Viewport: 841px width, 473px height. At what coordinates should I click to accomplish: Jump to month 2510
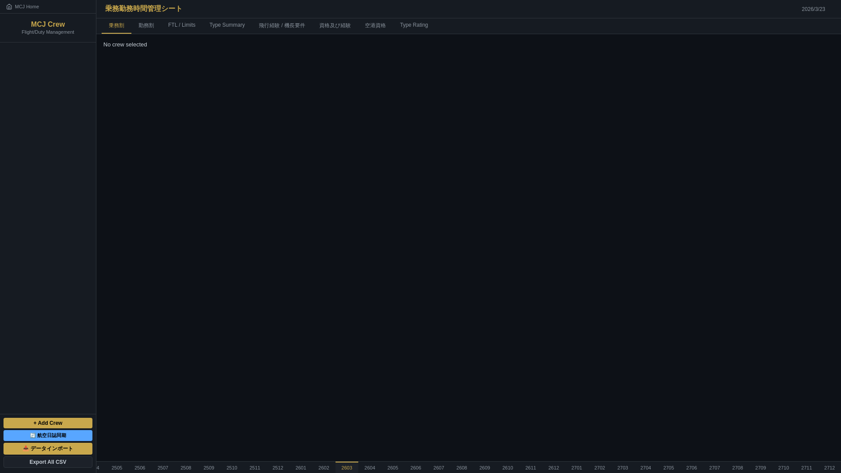point(232,468)
